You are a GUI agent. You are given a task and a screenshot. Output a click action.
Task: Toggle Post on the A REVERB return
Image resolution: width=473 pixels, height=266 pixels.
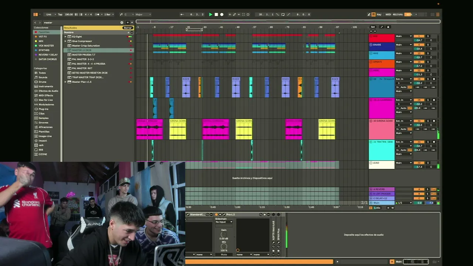point(433,190)
